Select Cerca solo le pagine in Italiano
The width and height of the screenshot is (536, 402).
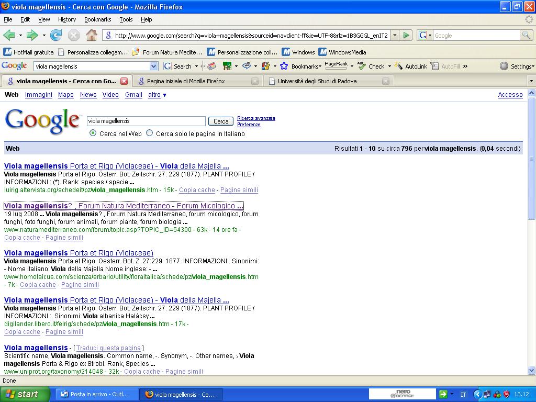pos(149,133)
